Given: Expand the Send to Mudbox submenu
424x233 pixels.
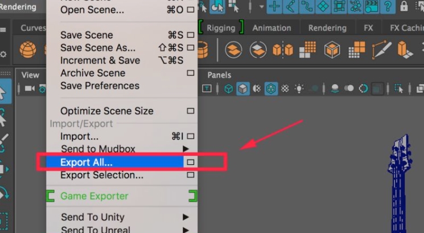Looking at the screenshot, I should pos(186,149).
